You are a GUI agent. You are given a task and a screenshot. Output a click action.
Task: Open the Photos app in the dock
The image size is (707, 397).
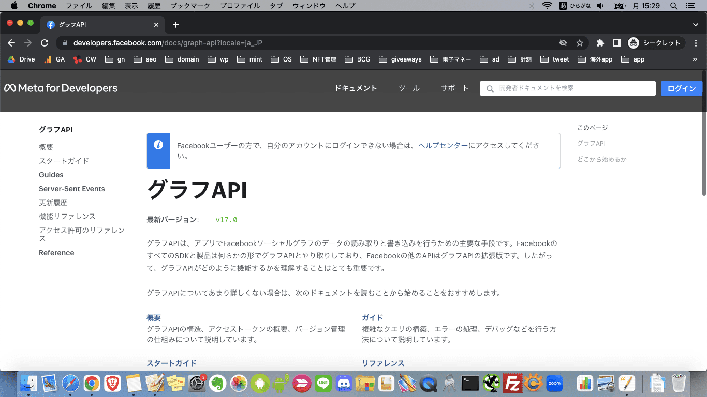pos(239,383)
